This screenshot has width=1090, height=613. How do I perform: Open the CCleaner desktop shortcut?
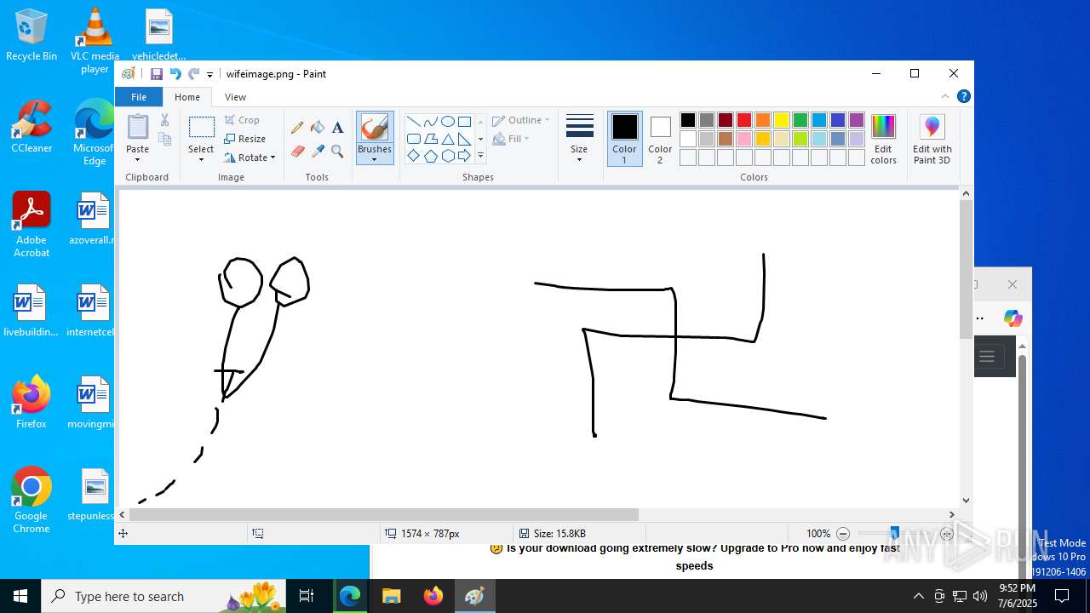[x=32, y=127]
